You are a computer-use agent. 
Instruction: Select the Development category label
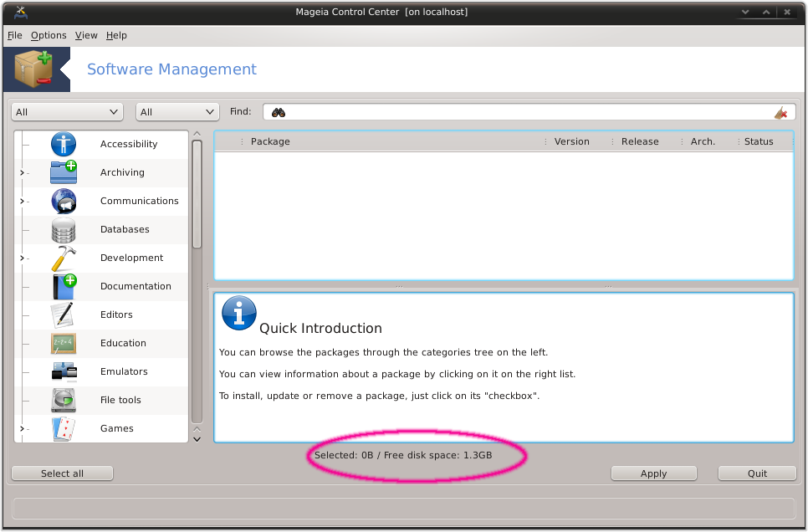click(x=131, y=258)
